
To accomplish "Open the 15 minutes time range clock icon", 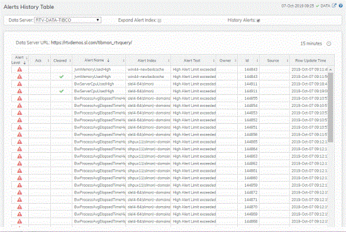I will (x=329, y=43).
